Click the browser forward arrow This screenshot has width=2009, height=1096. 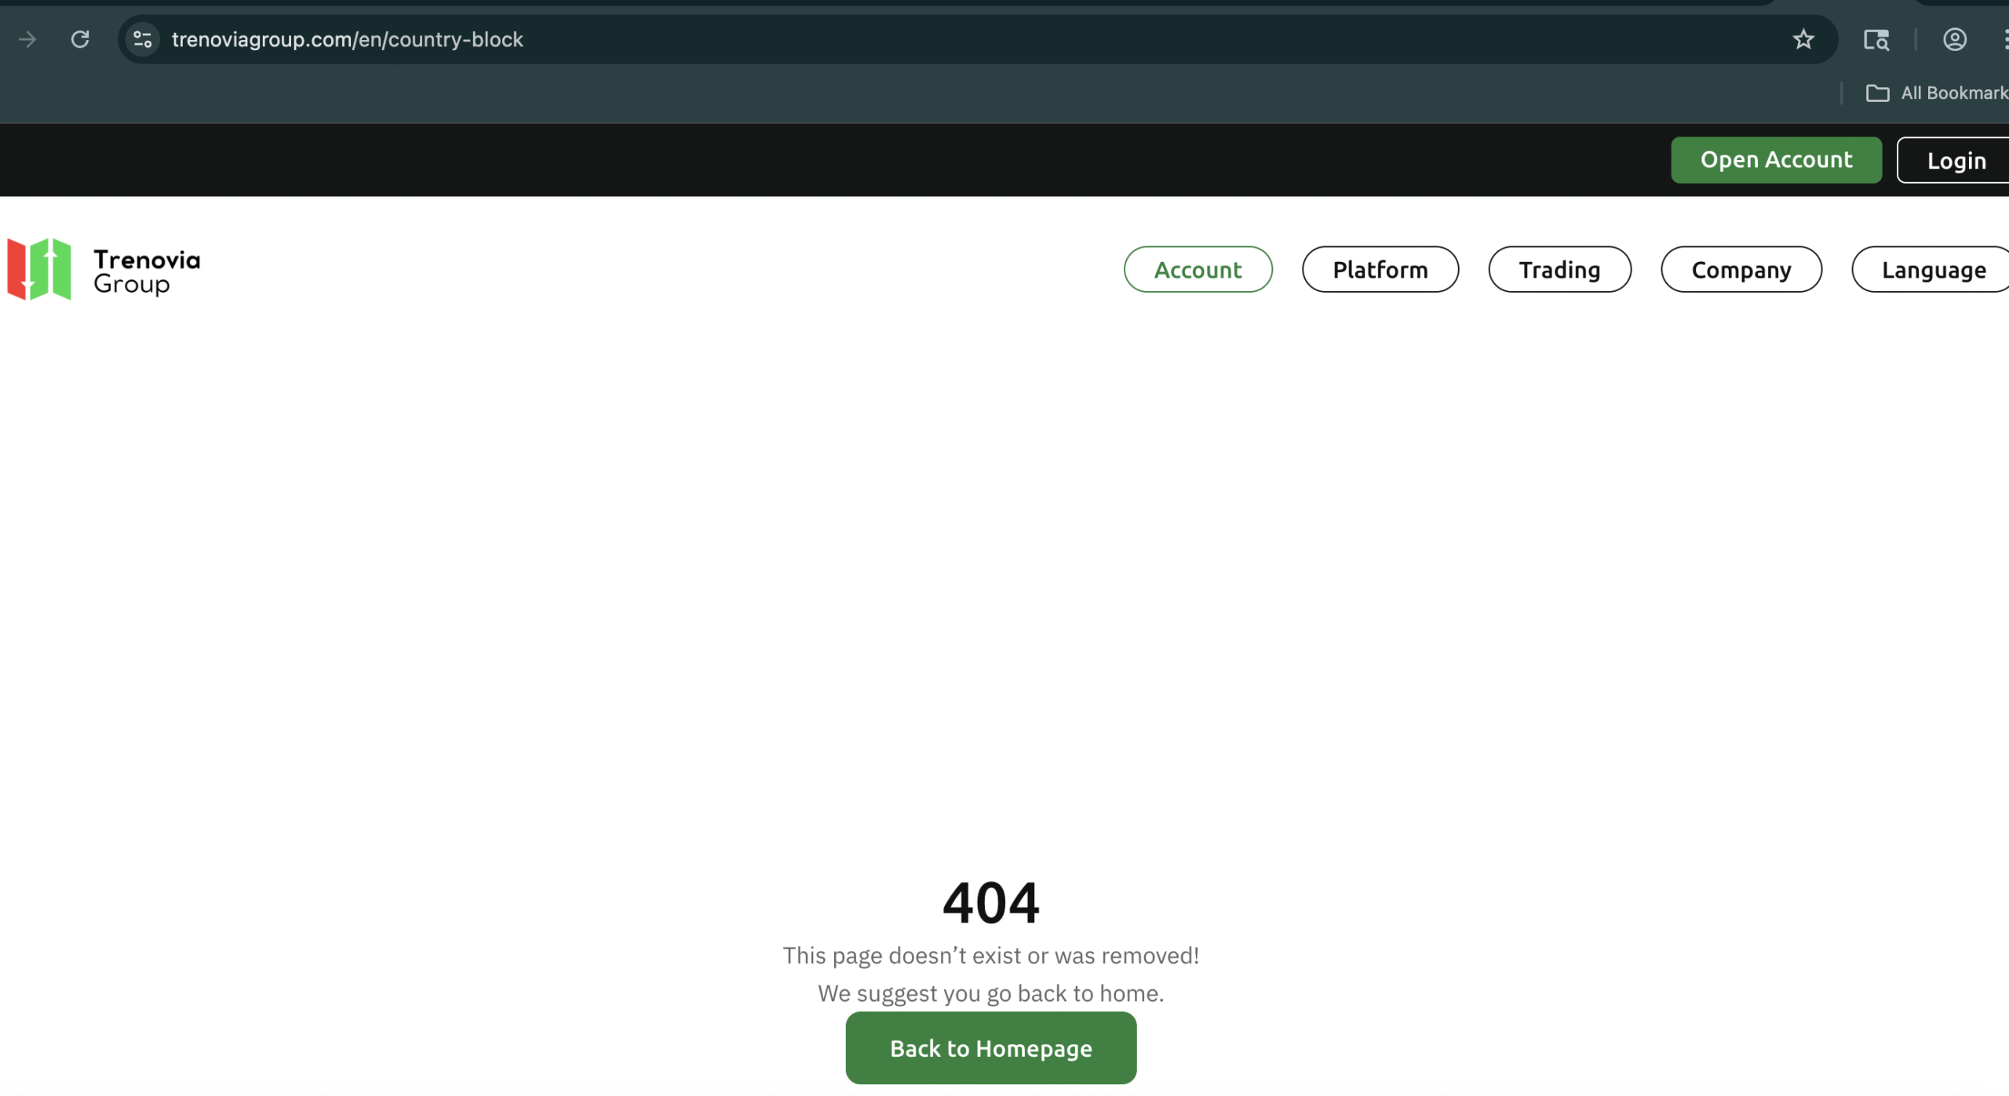tap(27, 39)
